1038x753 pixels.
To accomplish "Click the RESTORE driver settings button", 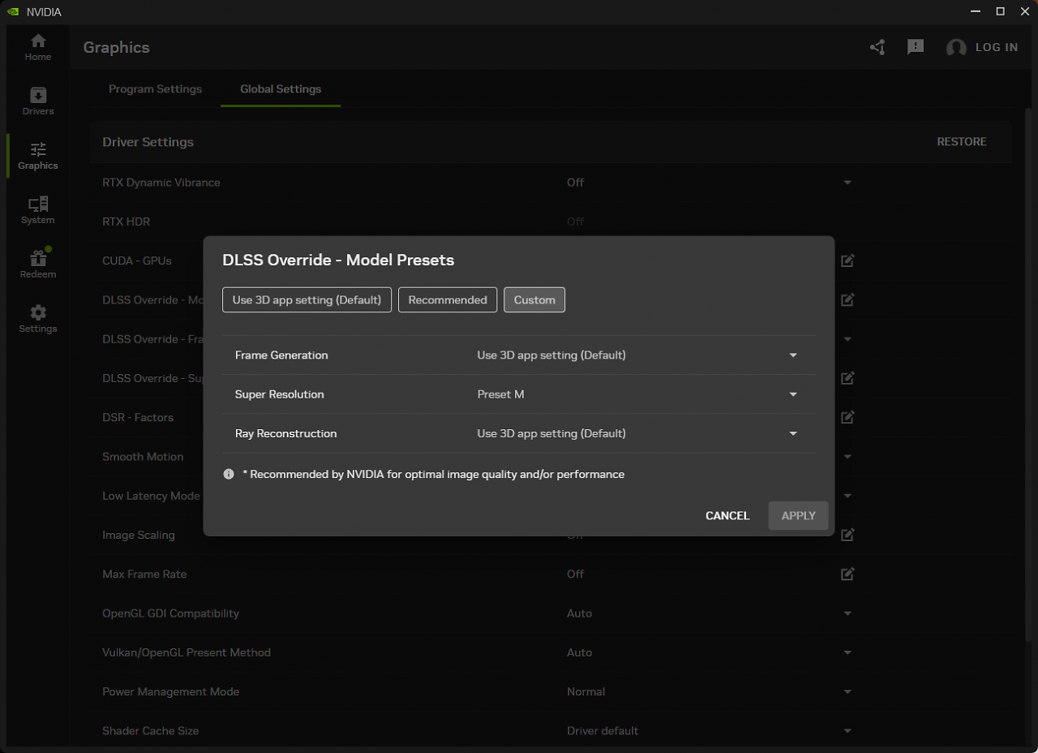I will click(x=962, y=141).
